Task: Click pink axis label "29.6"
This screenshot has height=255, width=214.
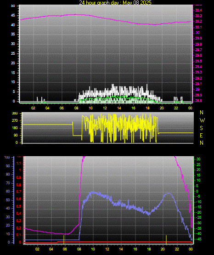Action: point(198,55)
